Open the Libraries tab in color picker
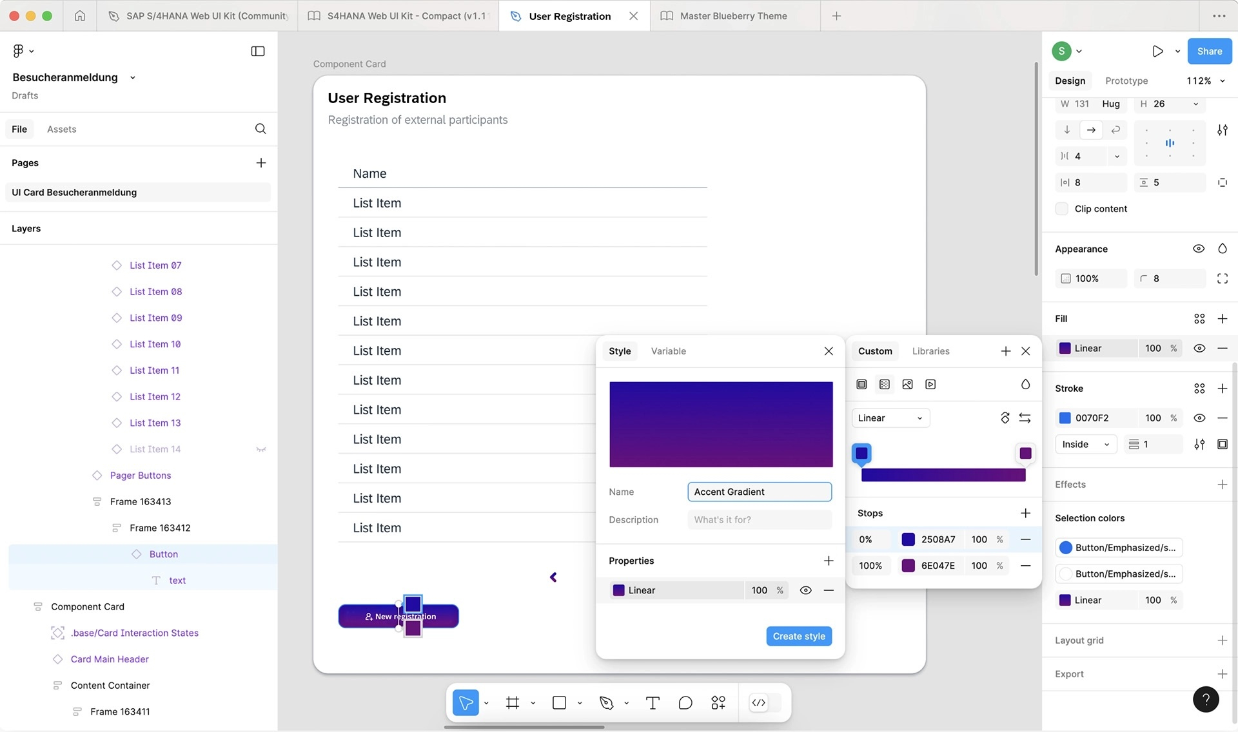Viewport: 1238px width, 732px height. click(x=930, y=351)
